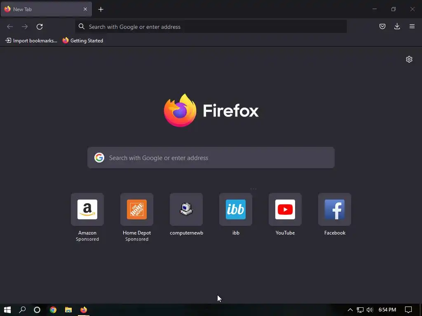422x316 pixels.
Task: Open the Downloads panel
Action: (x=397, y=26)
